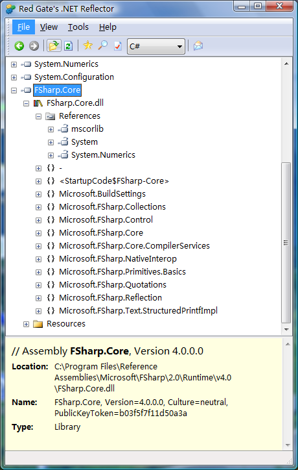The height and width of the screenshot is (470, 298).
Task: Select the References folder item
Action: [x=80, y=116]
